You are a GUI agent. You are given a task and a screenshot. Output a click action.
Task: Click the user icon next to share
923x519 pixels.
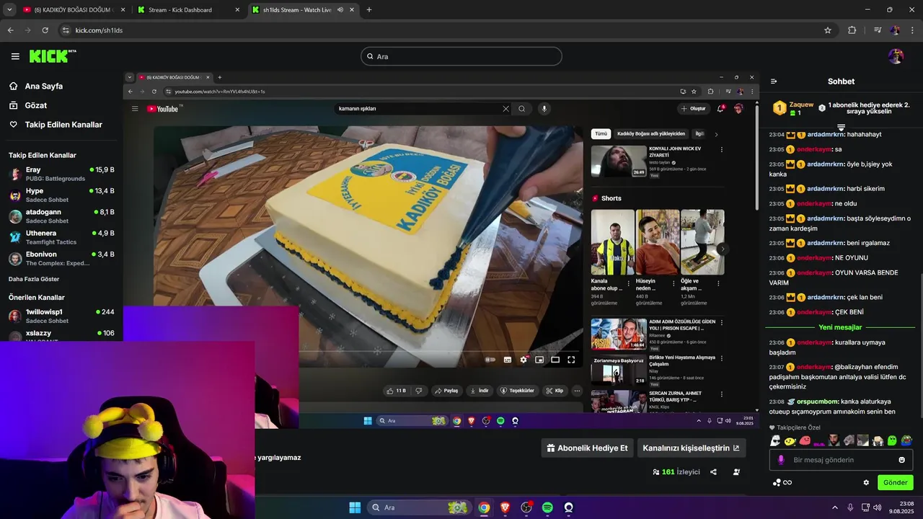736,472
